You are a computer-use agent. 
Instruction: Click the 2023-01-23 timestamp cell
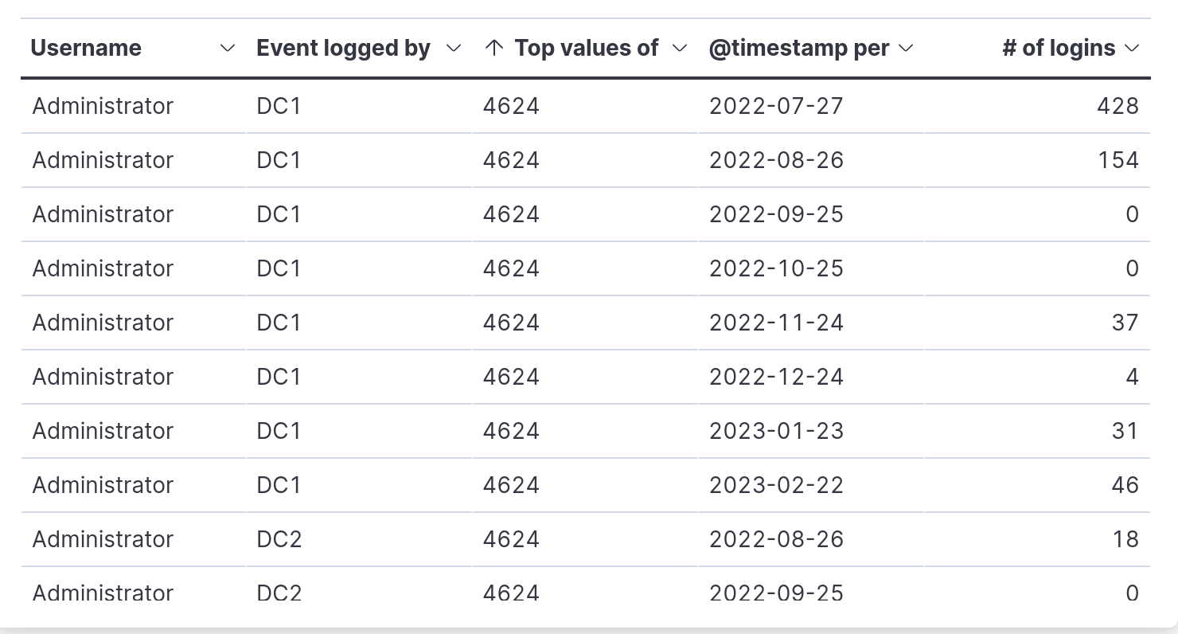pos(810,431)
